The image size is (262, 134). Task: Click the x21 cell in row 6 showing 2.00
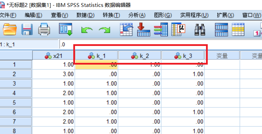[x=54, y=112]
